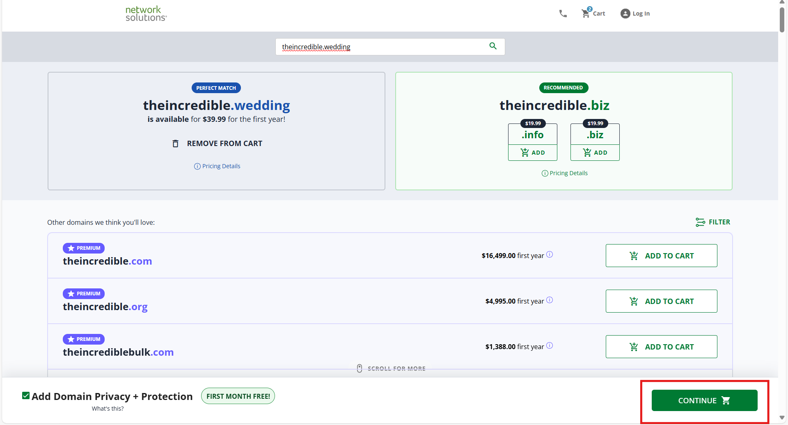Click the First Month Free! badge

pyautogui.click(x=238, y=396)
